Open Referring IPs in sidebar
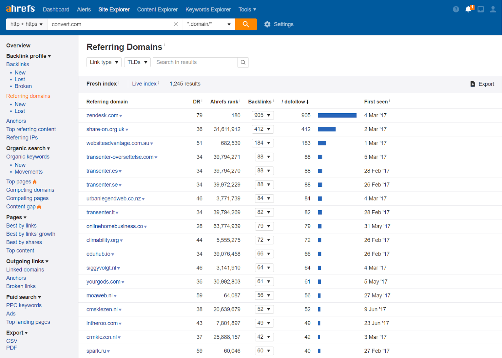The image size is (502, 358). 22,138
